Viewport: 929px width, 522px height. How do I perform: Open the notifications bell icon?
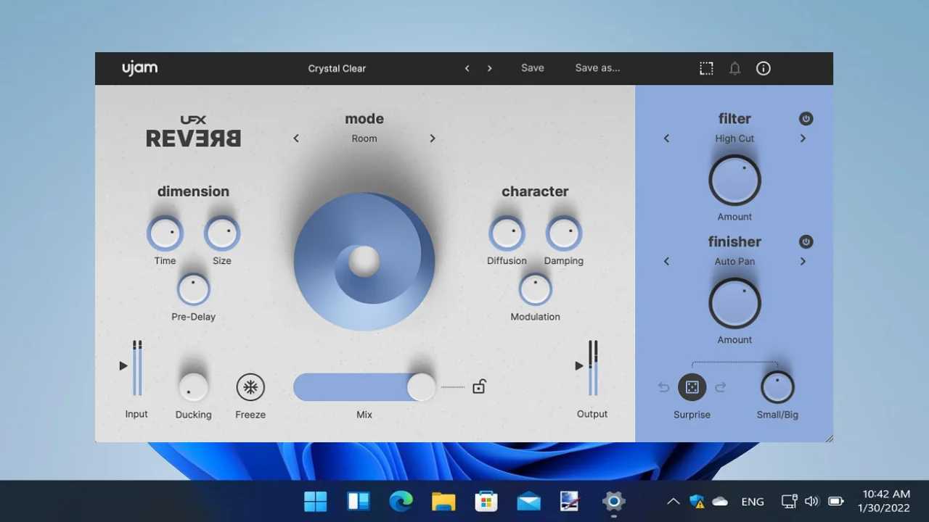point(734,68)
